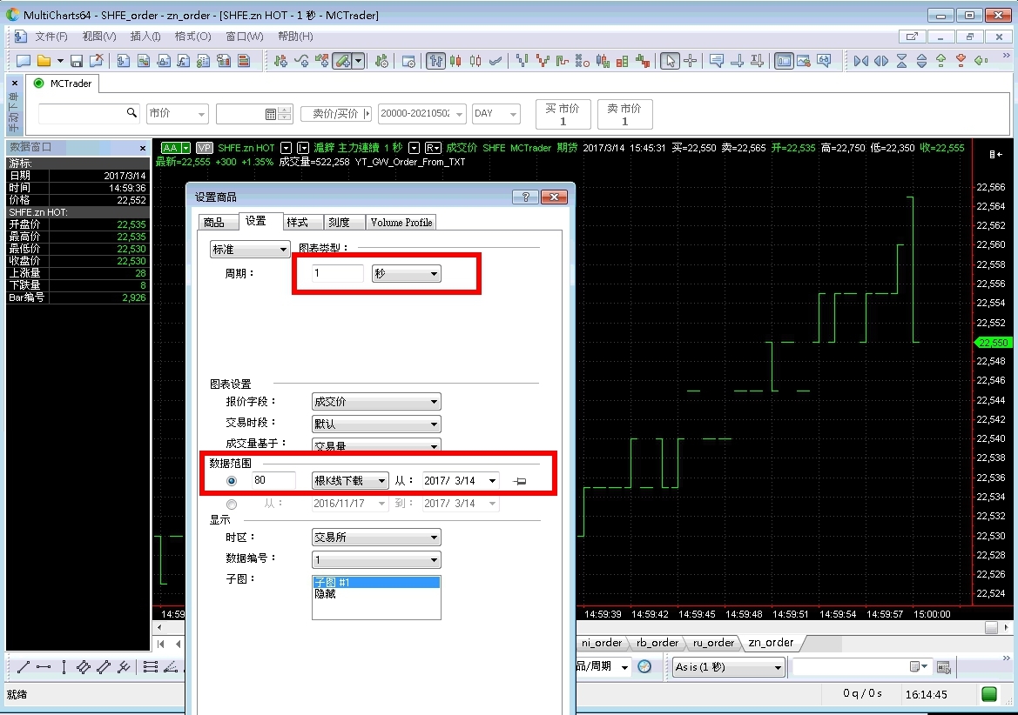Click the Save workspace floppy disk icon

tap(77, 61)
